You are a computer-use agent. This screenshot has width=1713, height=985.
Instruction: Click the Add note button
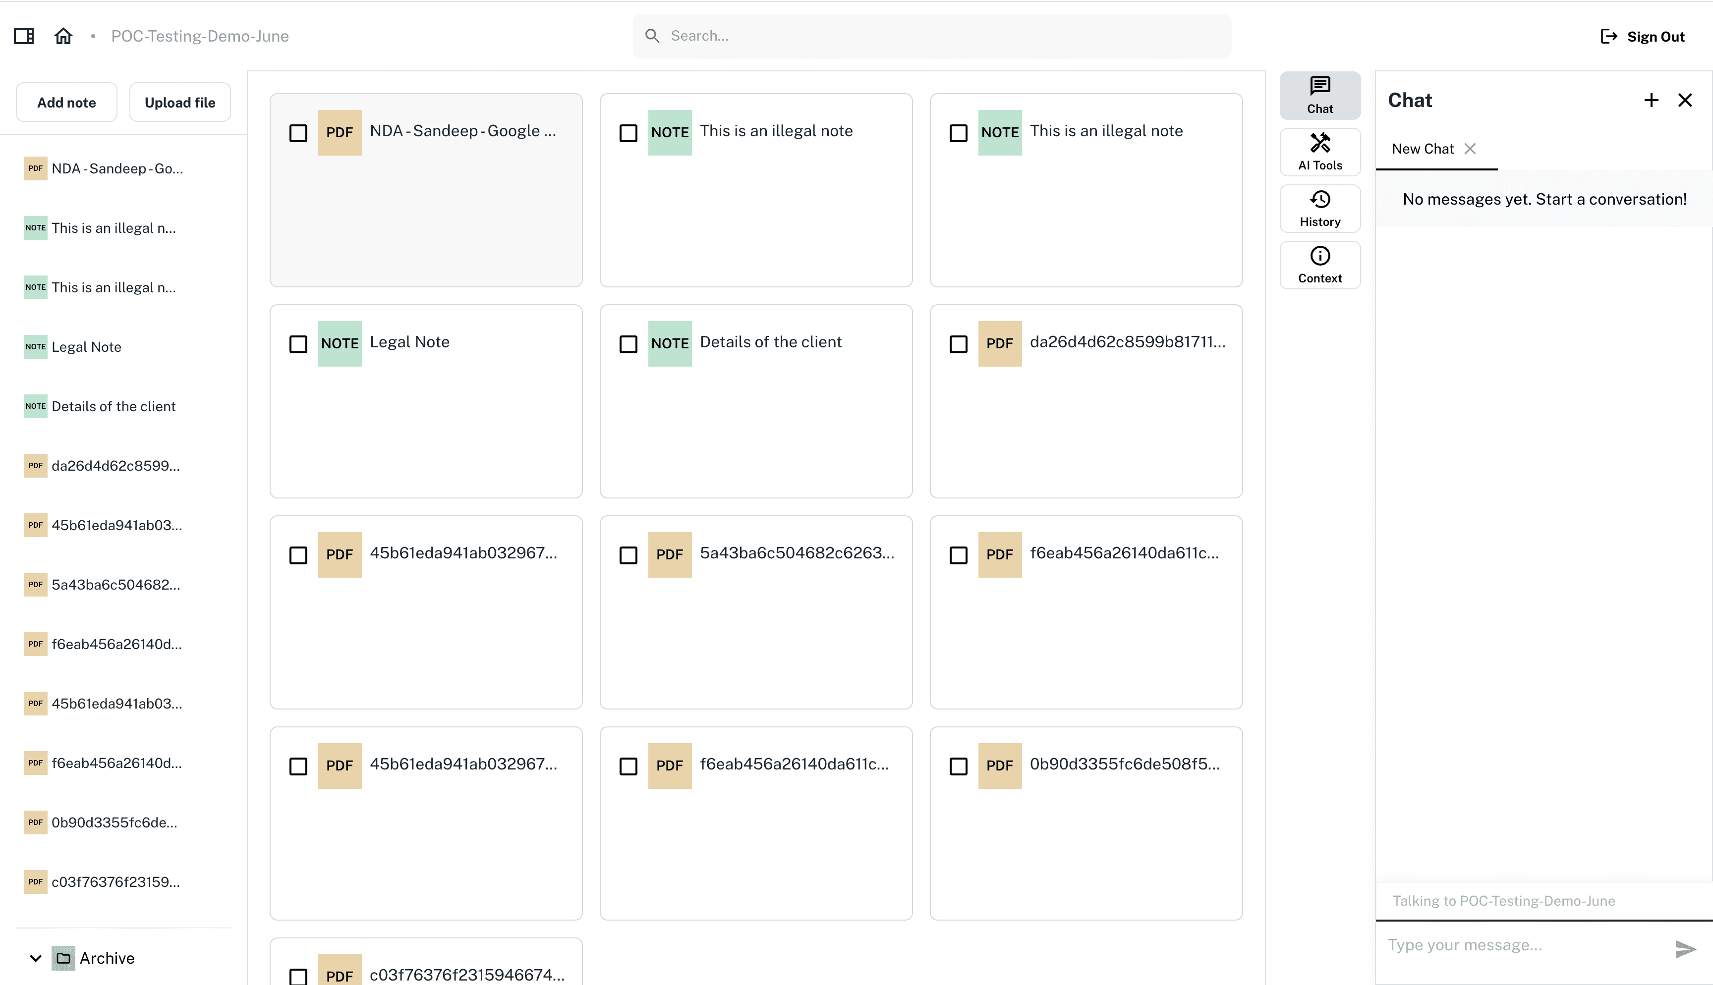[66, 102]
